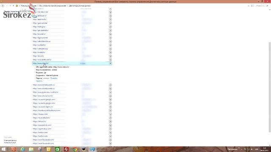The height and width of the screenshot is (152, 271).
Task: Click the LAV language indicator in tray
Action: tap(257, 149)
